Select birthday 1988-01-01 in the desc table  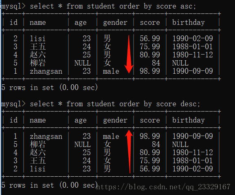click(x=193, y=161)
